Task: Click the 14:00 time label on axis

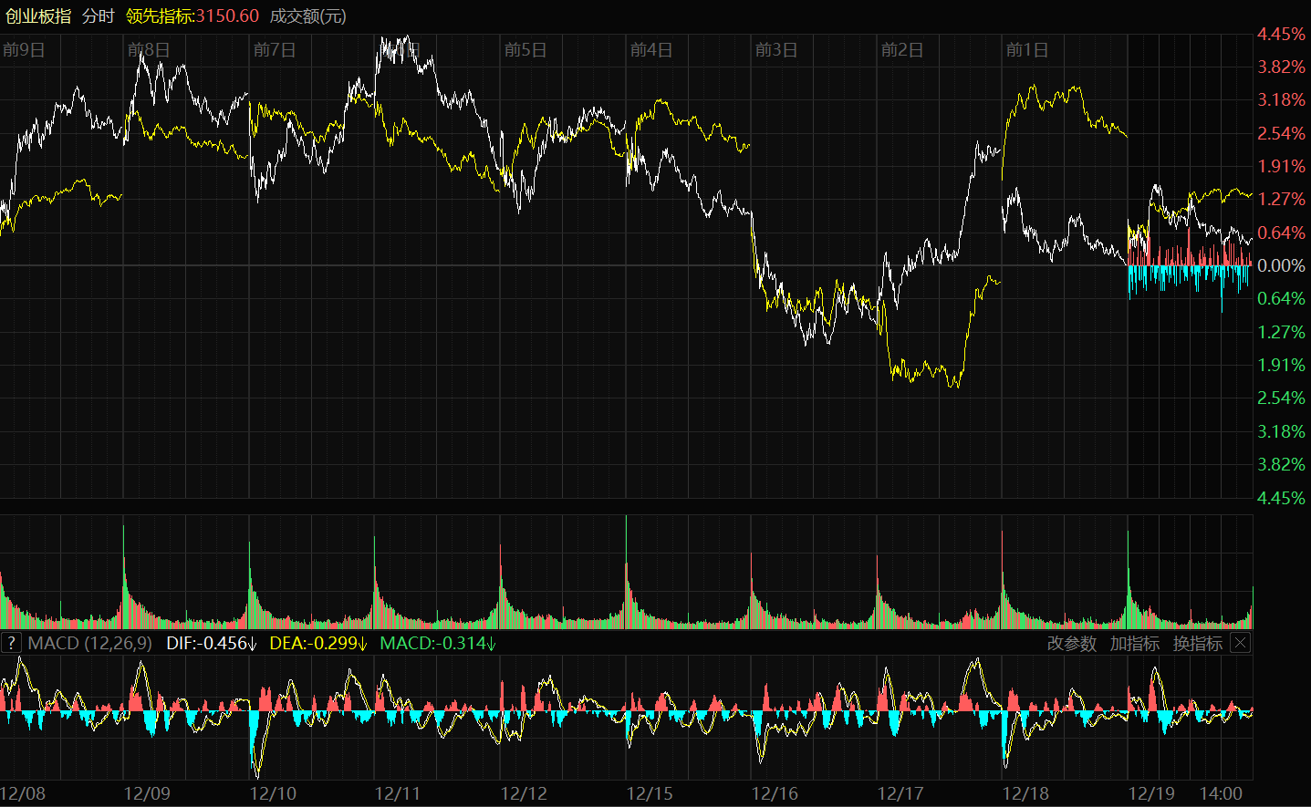Action: coord(1221,793)
